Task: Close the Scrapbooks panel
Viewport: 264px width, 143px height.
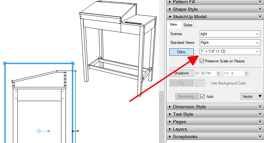Action: point(260,136)
